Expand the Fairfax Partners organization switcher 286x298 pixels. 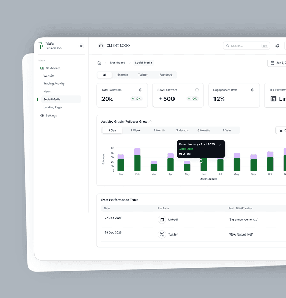81,46
